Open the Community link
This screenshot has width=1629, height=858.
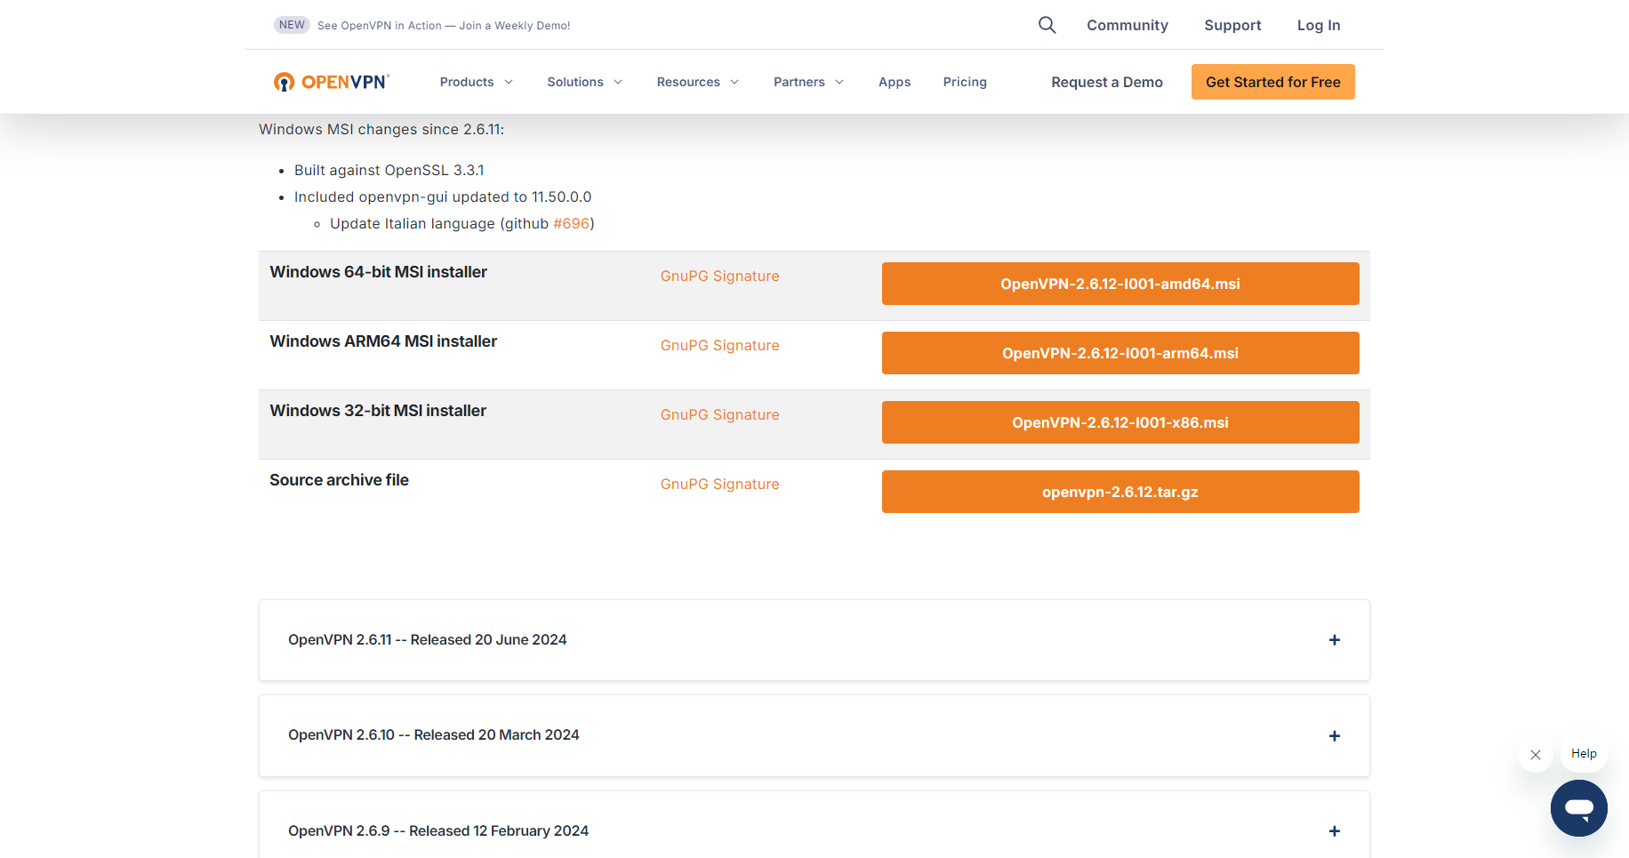click(x=1127, y=25)
